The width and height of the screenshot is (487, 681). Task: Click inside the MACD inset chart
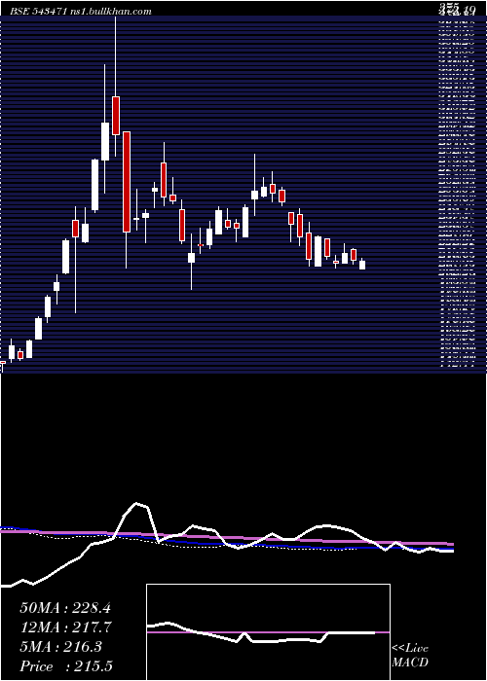point(268,632)
